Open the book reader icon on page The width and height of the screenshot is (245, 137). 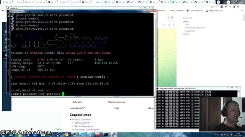pos(169,25)
